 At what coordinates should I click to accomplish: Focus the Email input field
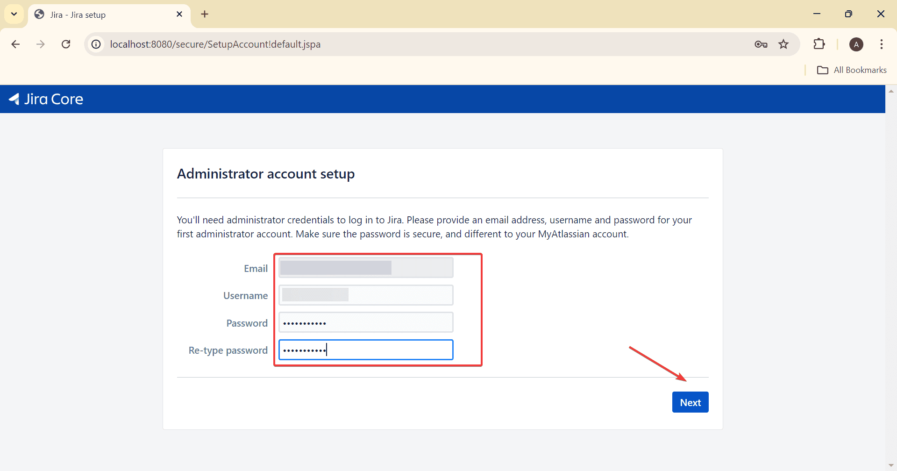(x=366, y=268)
